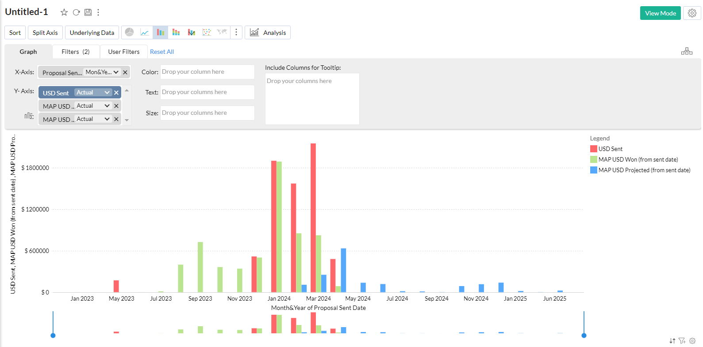Open the User Filters tab
The height and width of the screenshot is (347, 703).
coord(124,52)
